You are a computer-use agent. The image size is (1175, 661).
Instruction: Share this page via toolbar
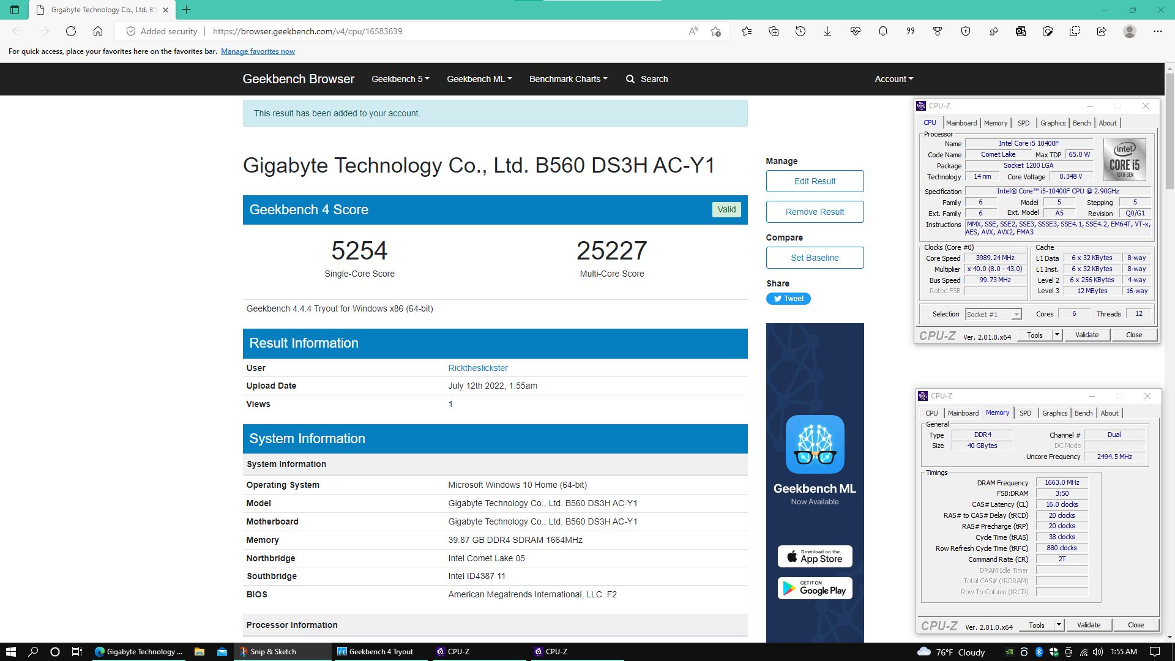[1102, 31]
